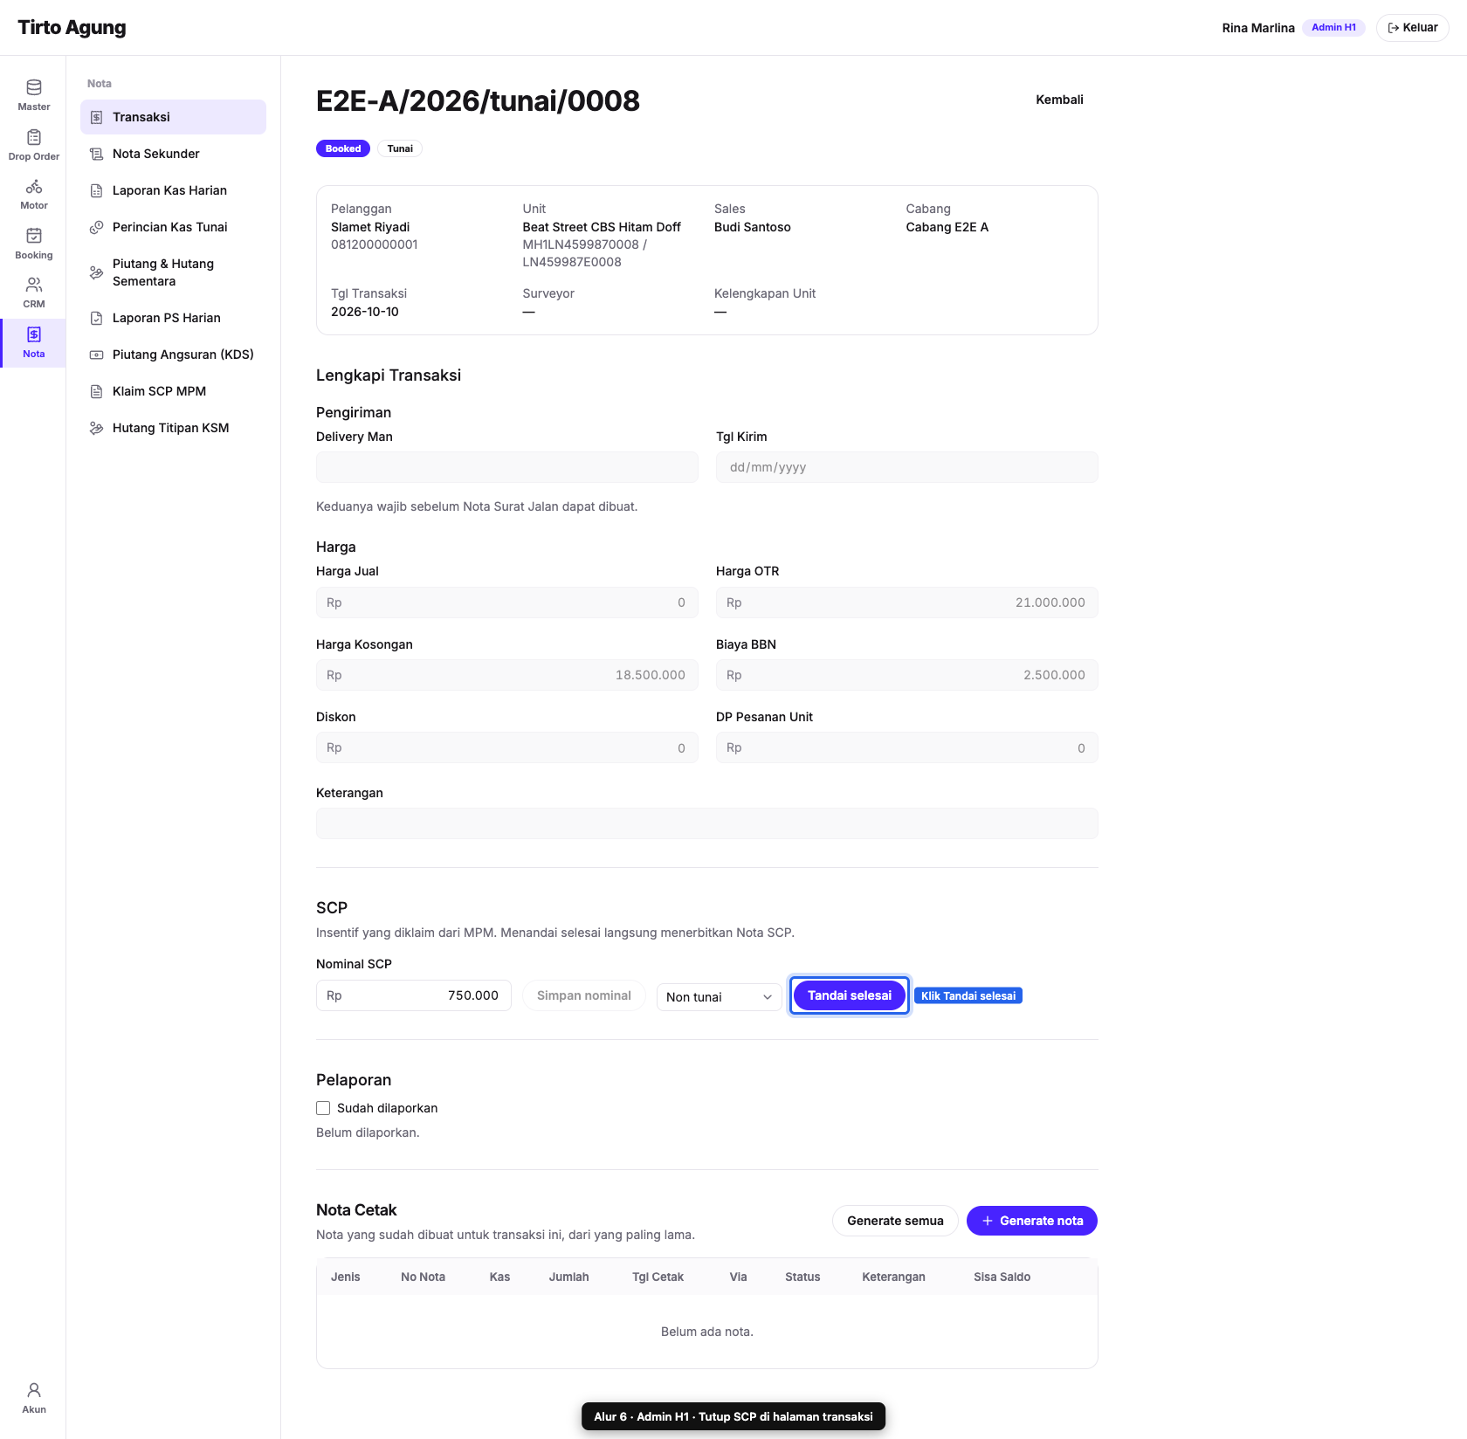Open Perincian Kas Tunai menu entry
The image size is (1467, 1439).
[173, 227]
